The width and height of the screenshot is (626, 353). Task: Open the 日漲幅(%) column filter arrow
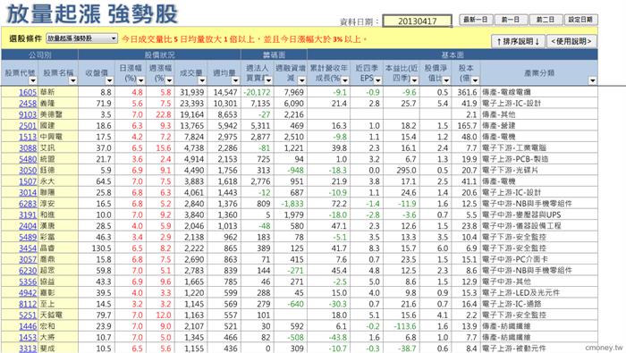[140, 80]
